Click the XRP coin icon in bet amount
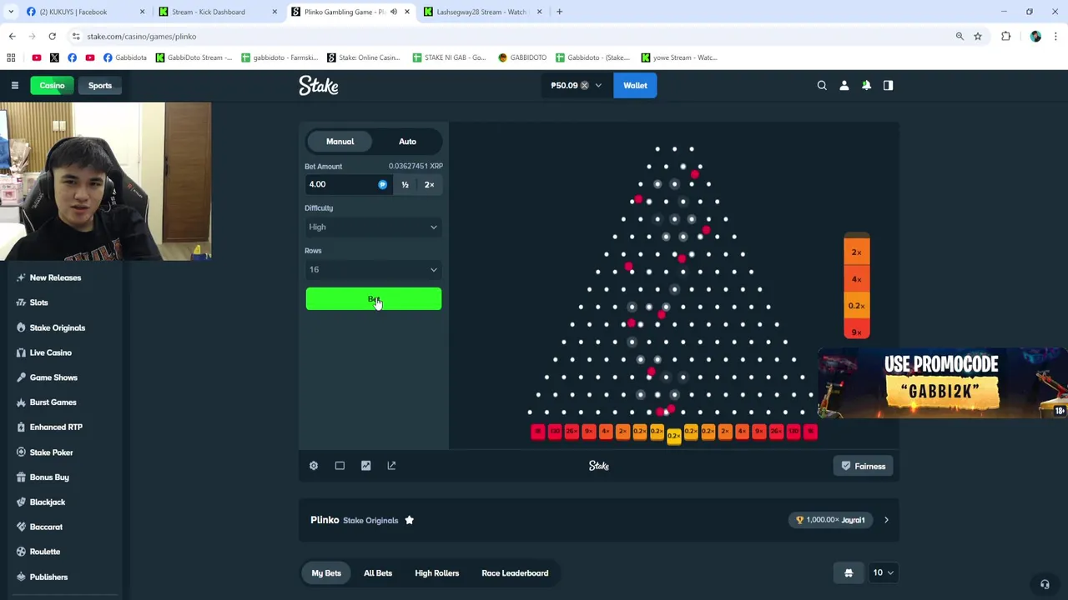This screenshot has width=1068, height=600. tap(382, 184)
